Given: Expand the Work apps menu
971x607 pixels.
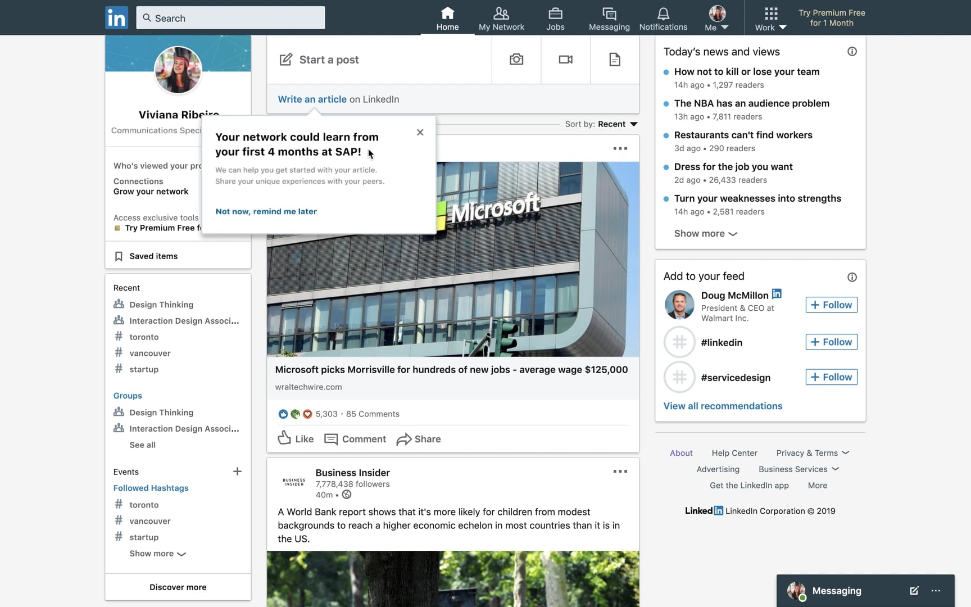Looking at the screenshot, I should pos(770,18).
